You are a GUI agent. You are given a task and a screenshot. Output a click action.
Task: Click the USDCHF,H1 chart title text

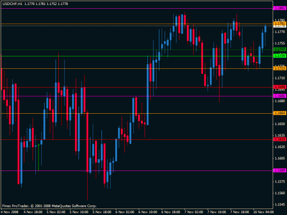pyautogui.click(x=12, y=4)
